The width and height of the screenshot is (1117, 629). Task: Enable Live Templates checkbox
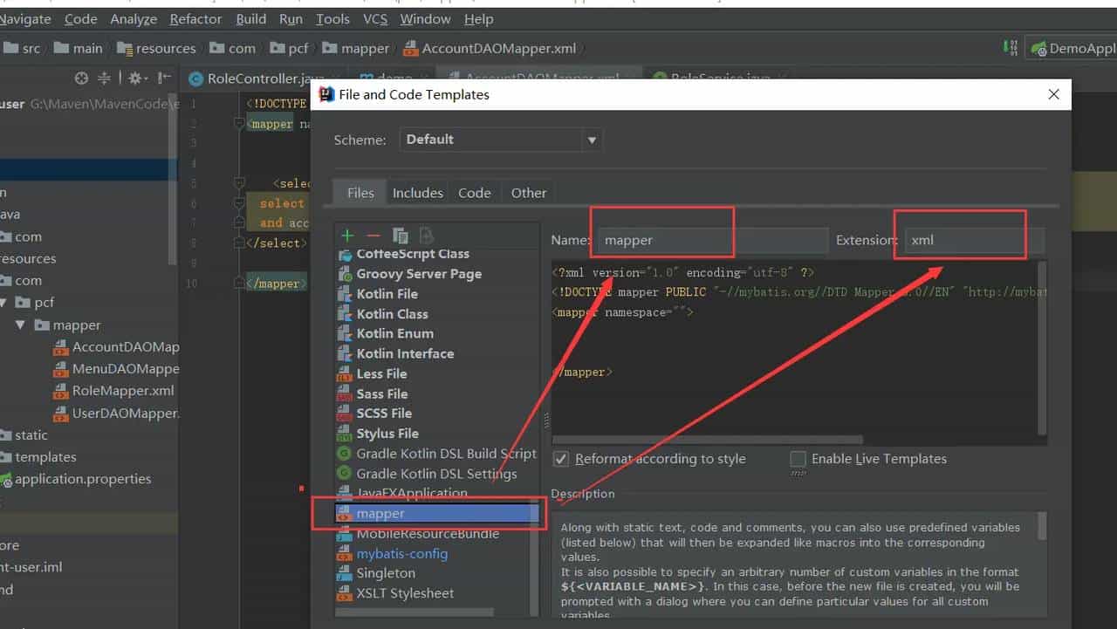coord(798,459)
